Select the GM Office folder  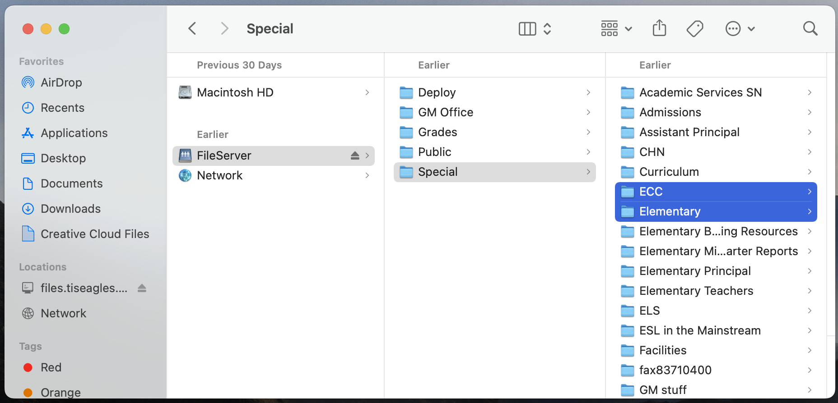[x=445, y=112]
